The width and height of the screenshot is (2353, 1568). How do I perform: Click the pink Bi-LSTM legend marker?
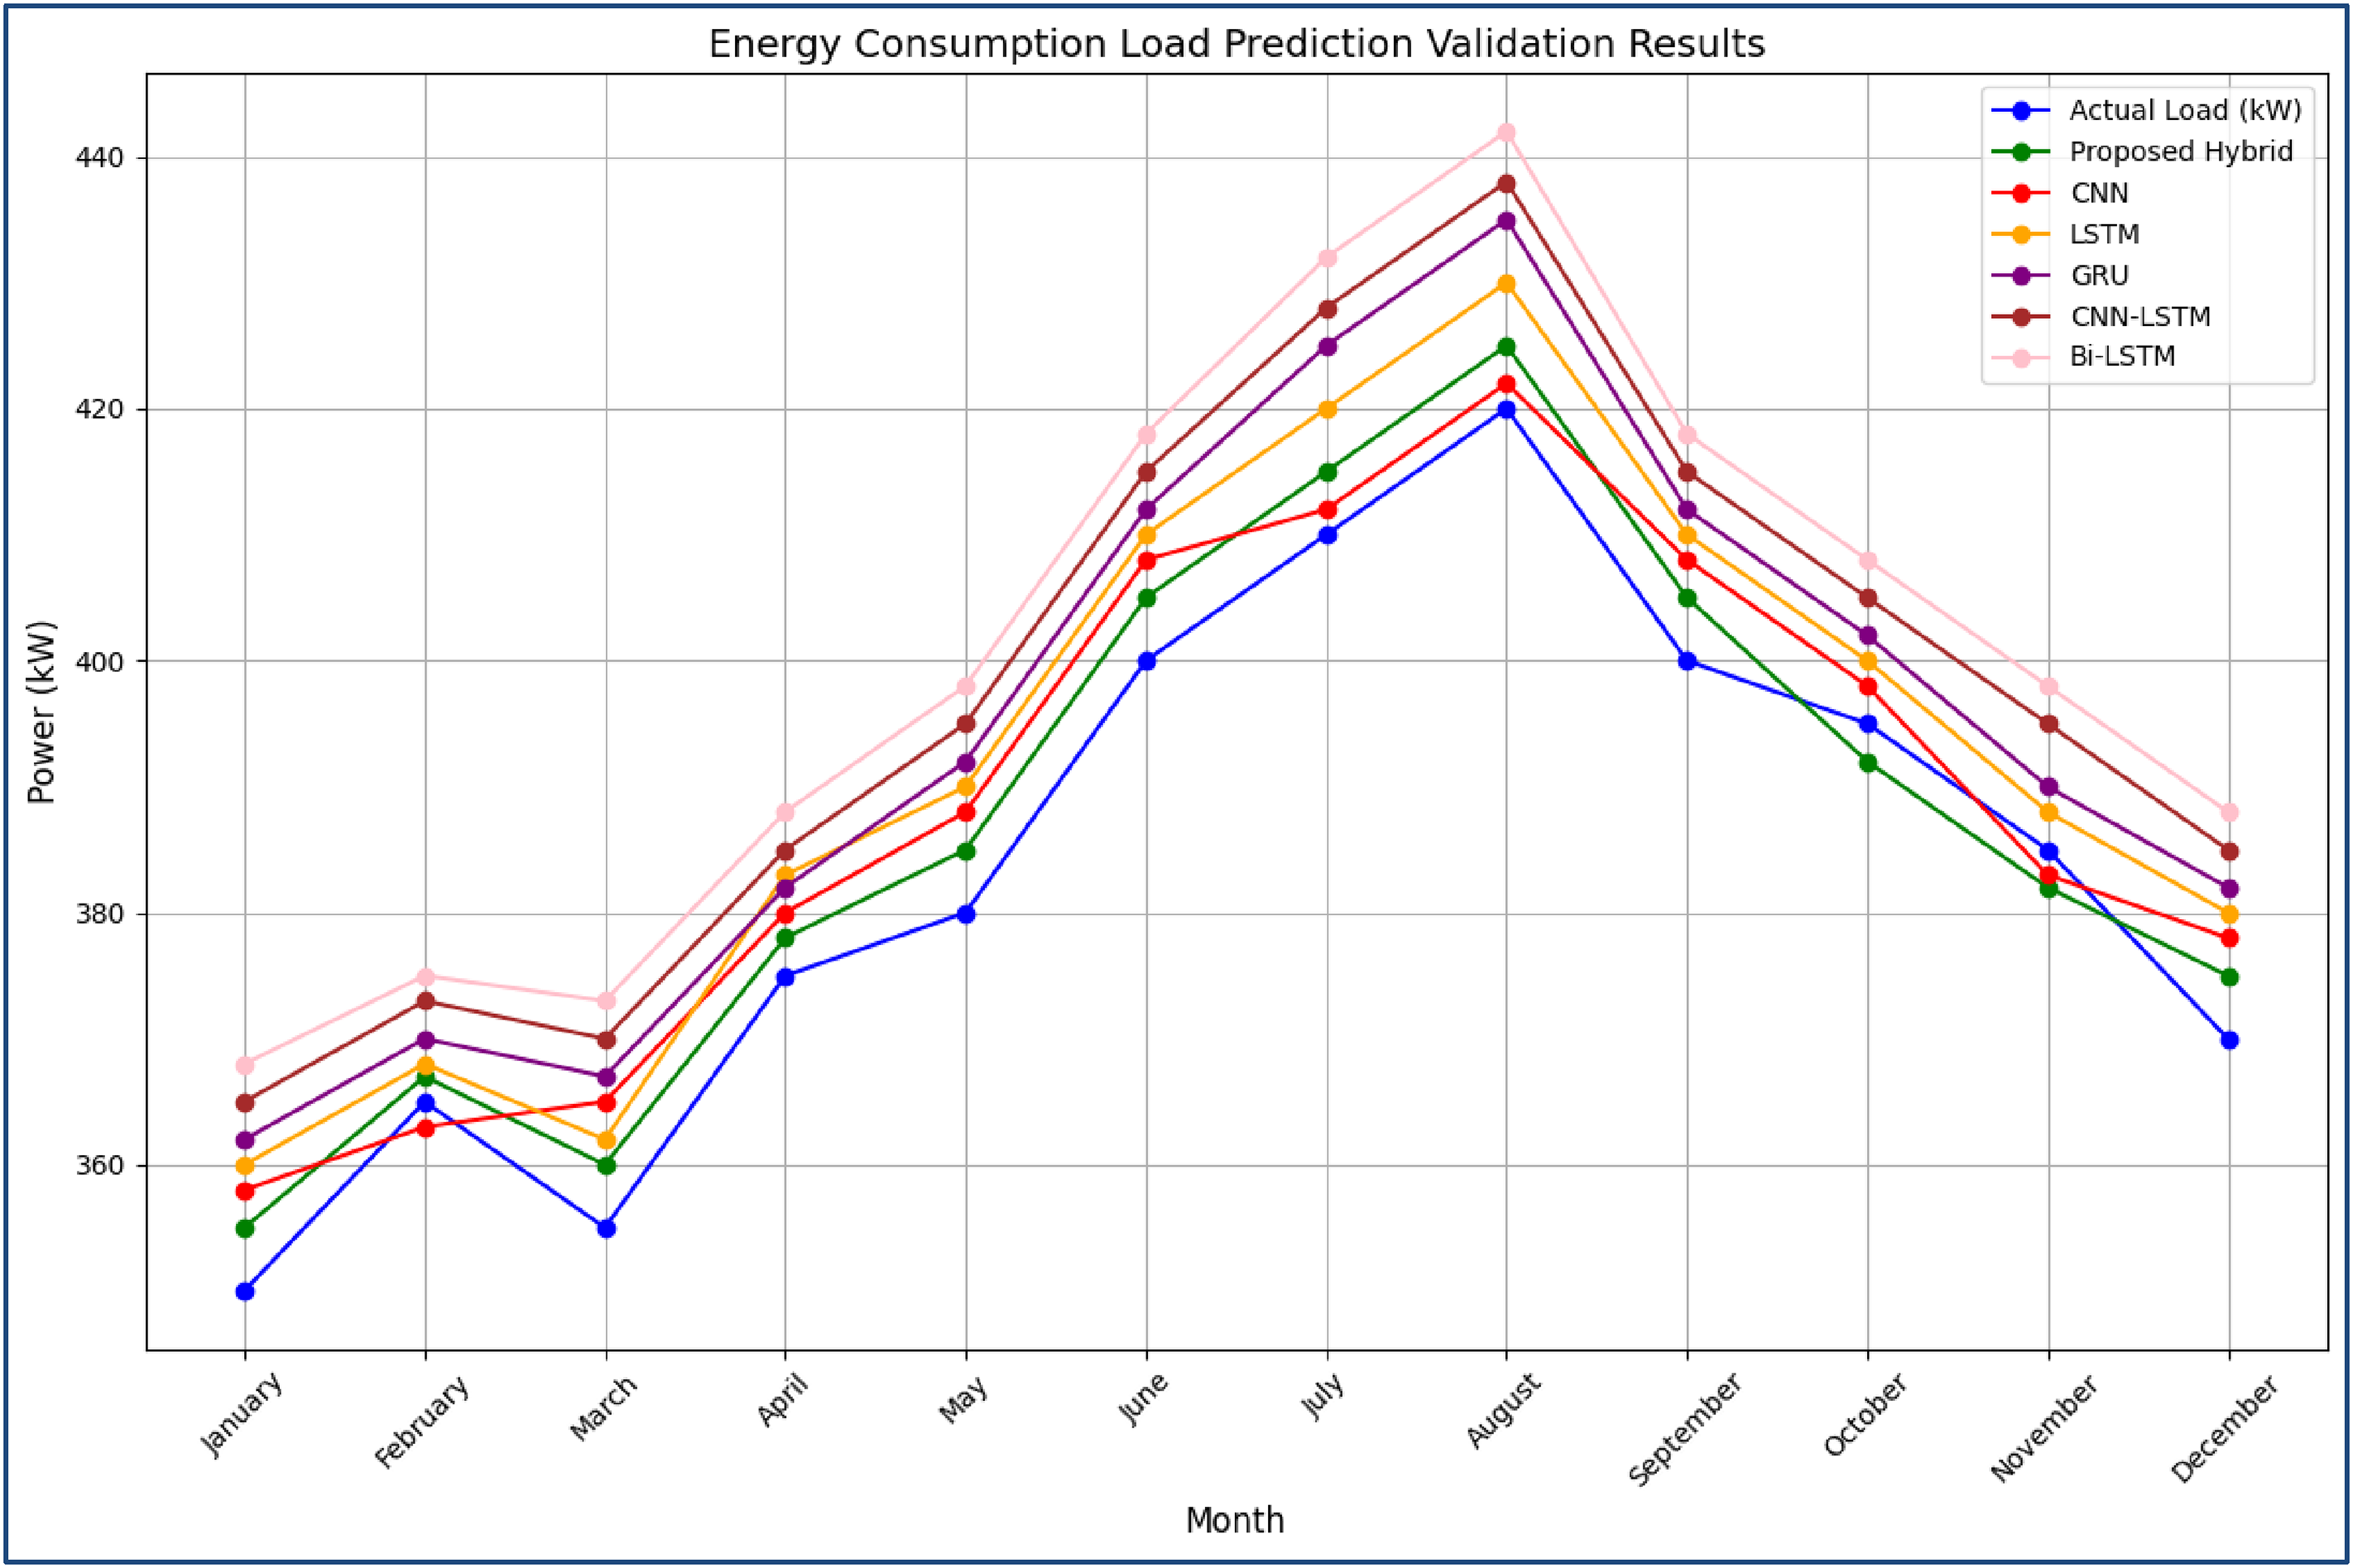(2021, 357)
